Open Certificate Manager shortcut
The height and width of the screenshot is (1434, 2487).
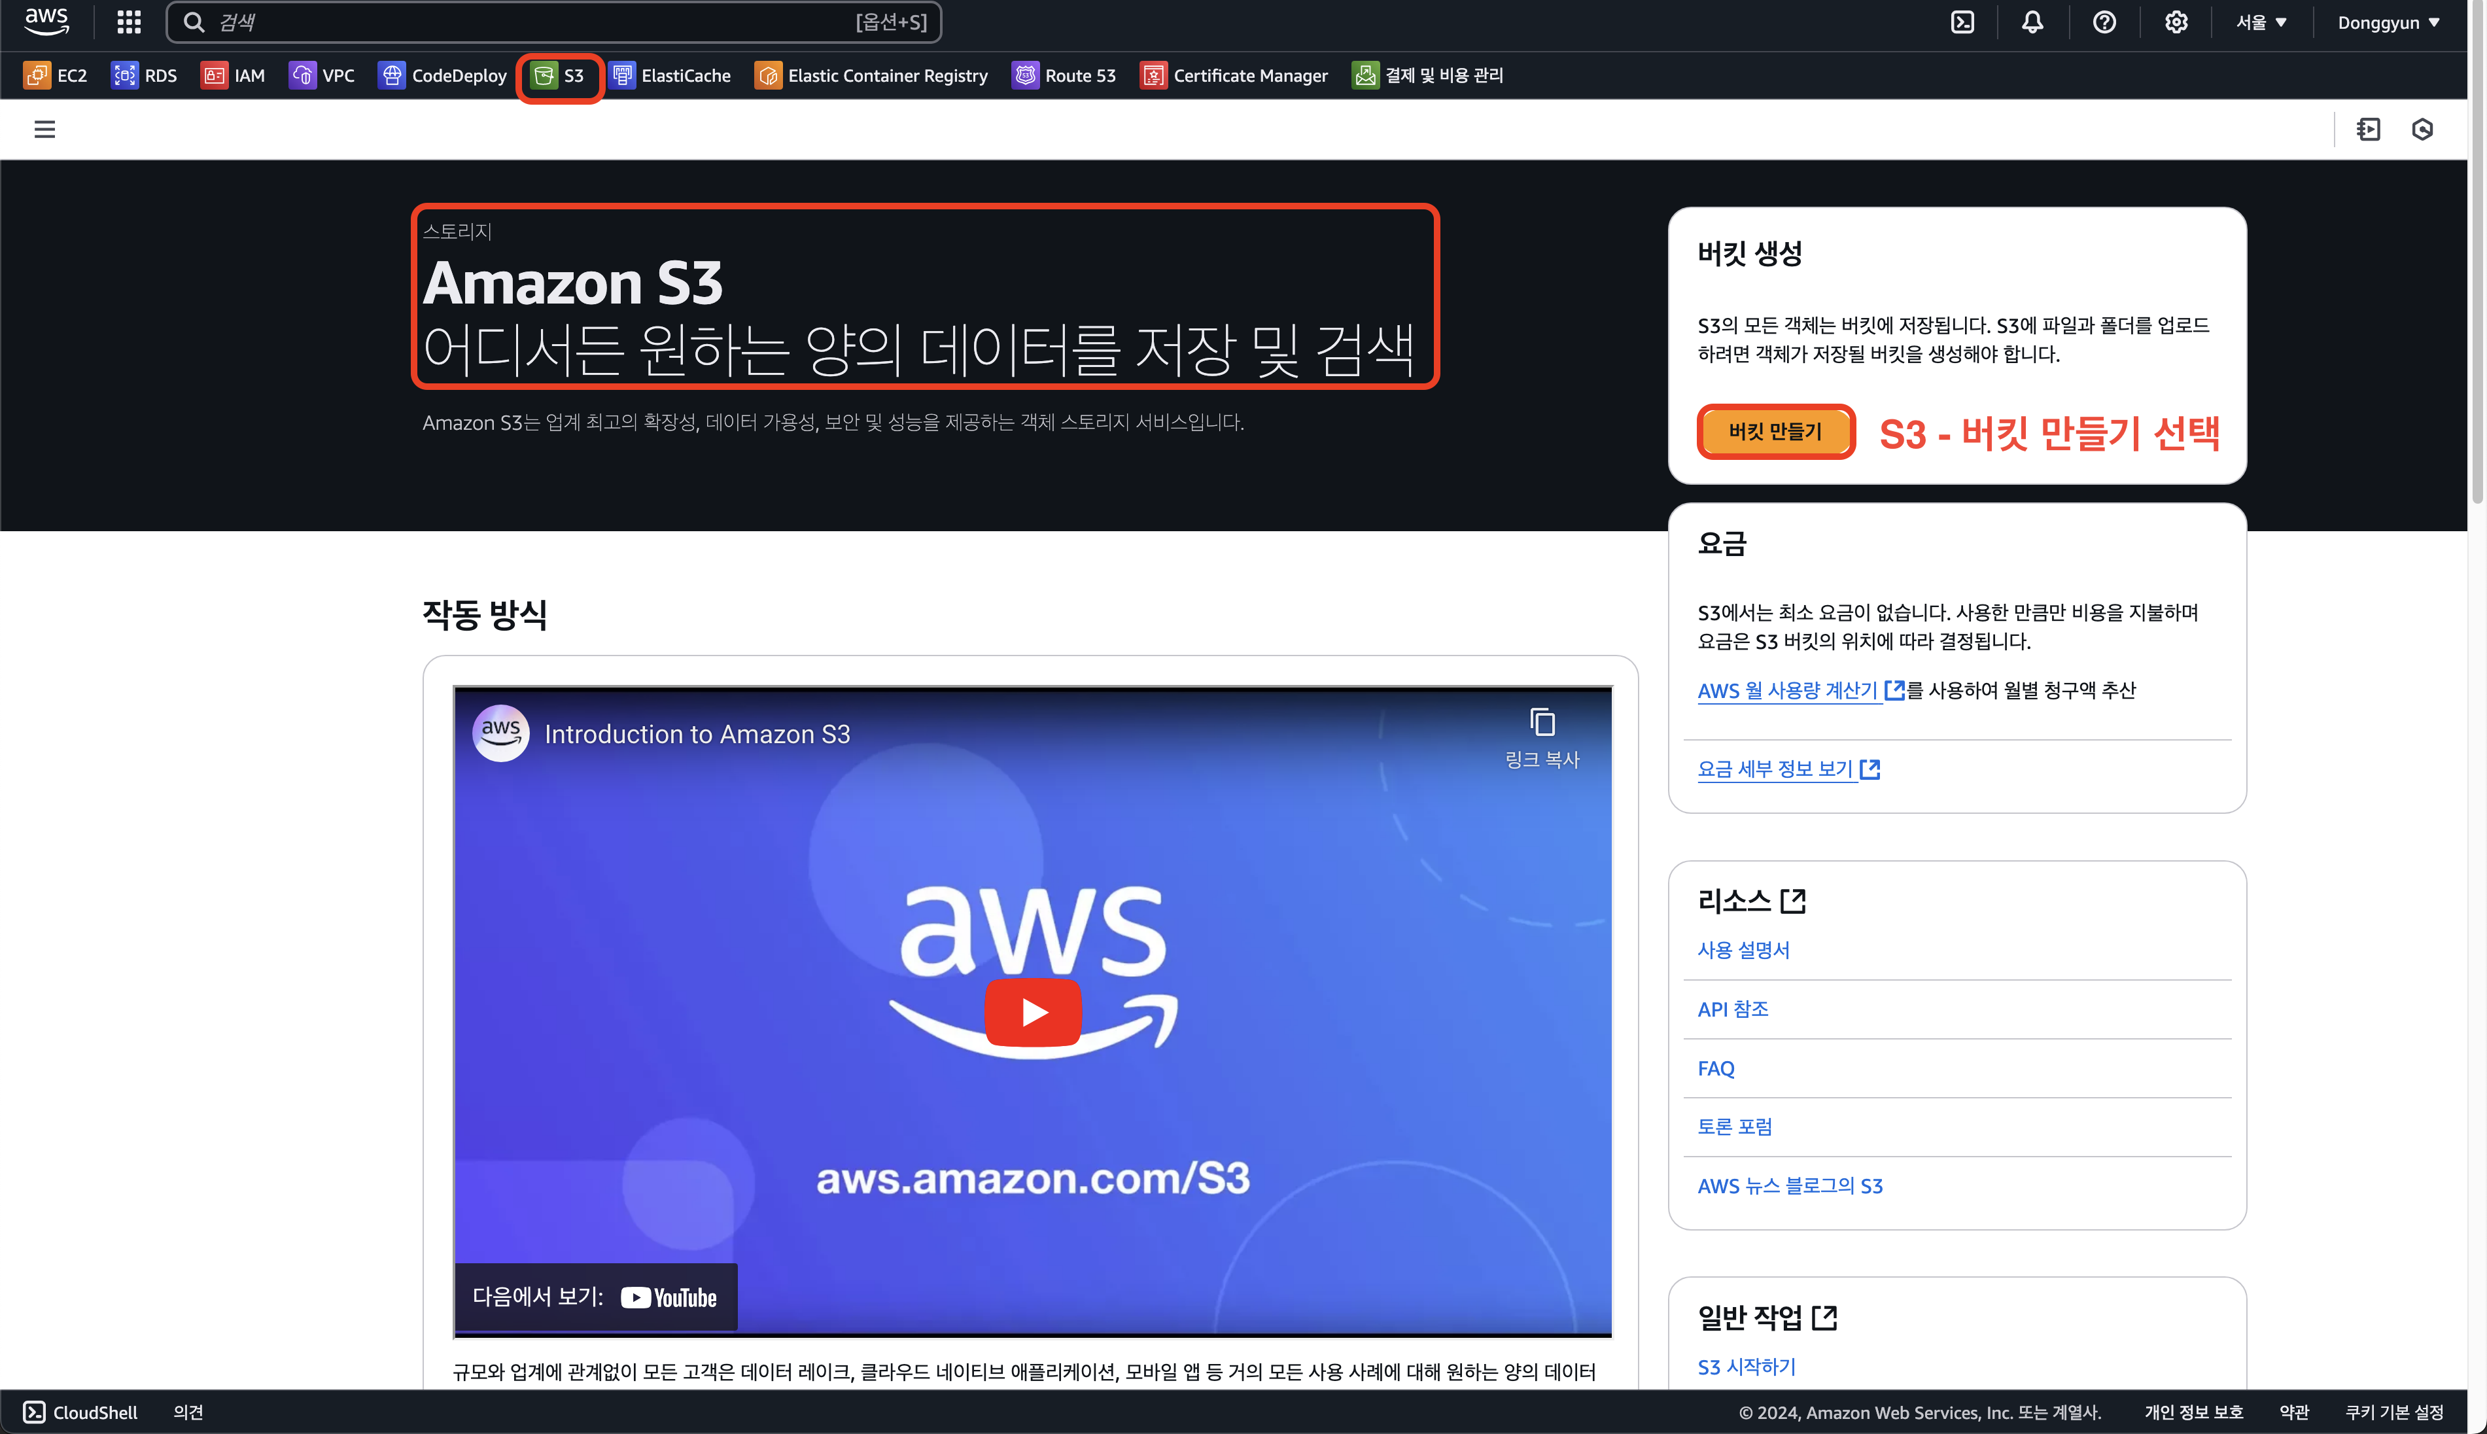click(1234, 76)
